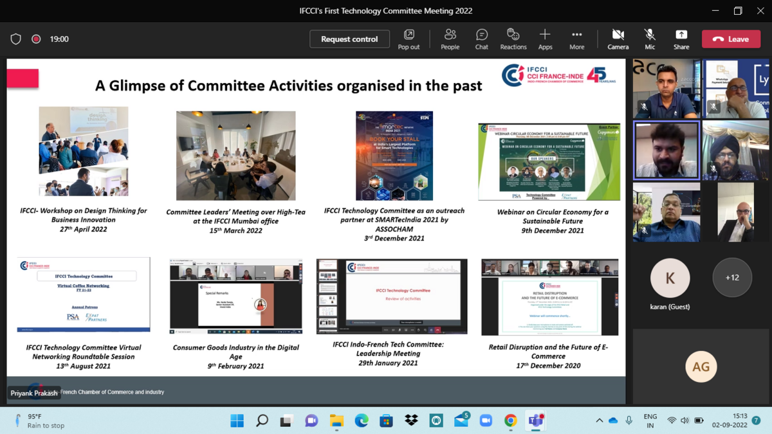Click the Share screen icon
Screen dimensions: 772x434
coord(681,39)
